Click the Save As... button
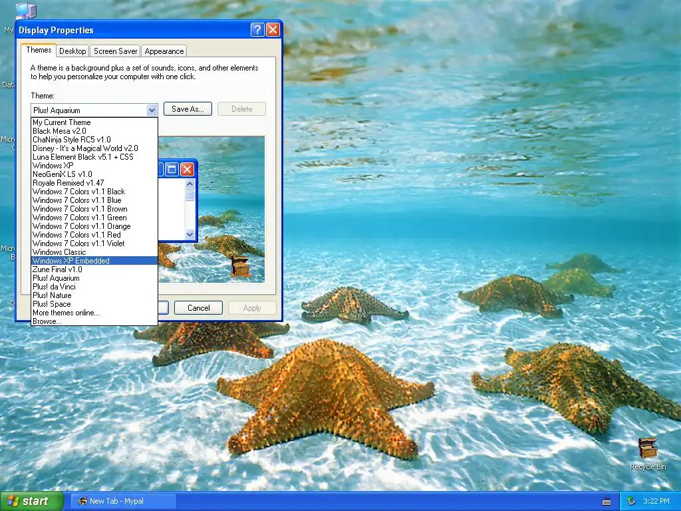 click(x=188, y=109)
